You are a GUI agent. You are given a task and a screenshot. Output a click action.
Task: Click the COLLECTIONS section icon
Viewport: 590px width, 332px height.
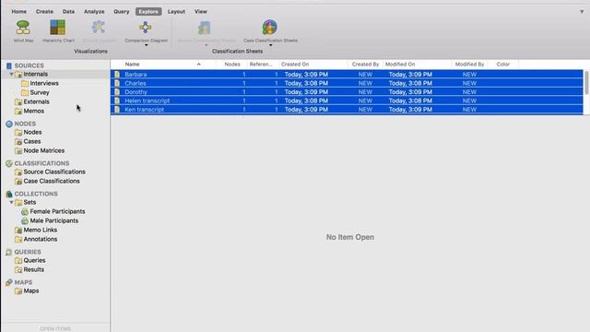point(9,194)
